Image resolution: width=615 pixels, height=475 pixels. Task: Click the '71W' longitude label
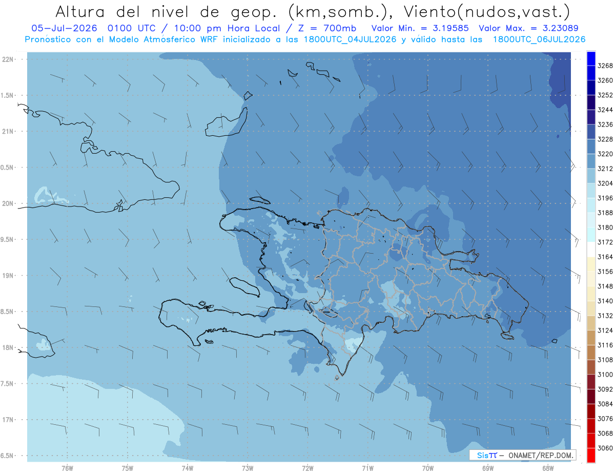(367, 468)
